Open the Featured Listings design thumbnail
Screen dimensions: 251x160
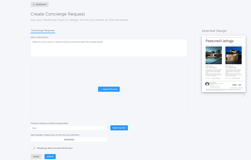click(224, 64)
